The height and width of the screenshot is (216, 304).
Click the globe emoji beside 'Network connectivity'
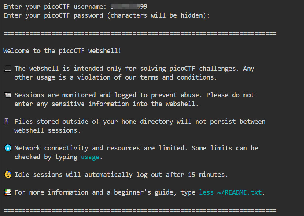coord(8,148)
